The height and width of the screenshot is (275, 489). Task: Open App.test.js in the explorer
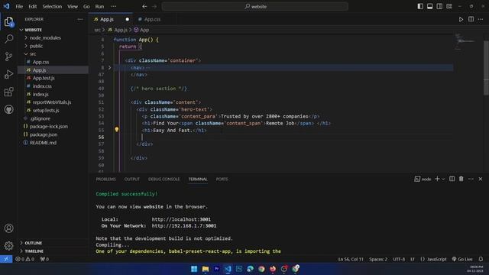[x=44, y=78]
